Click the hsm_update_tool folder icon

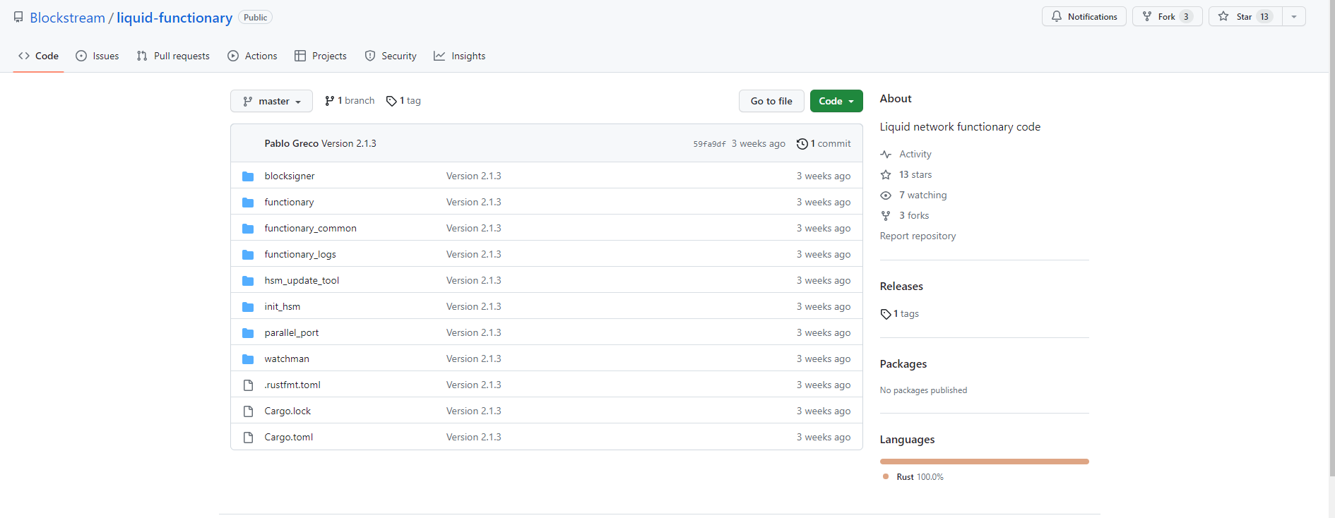pos(248,281)
